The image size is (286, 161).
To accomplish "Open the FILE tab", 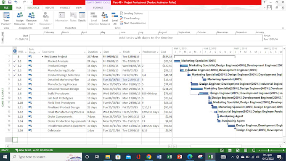I will (6, 8).
